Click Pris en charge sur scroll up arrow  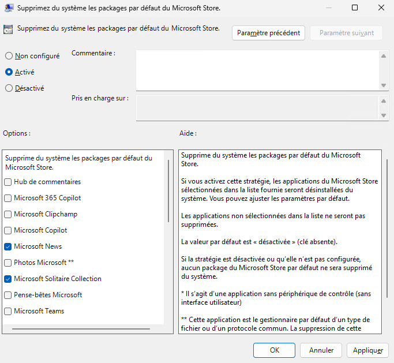pos(384,101)
